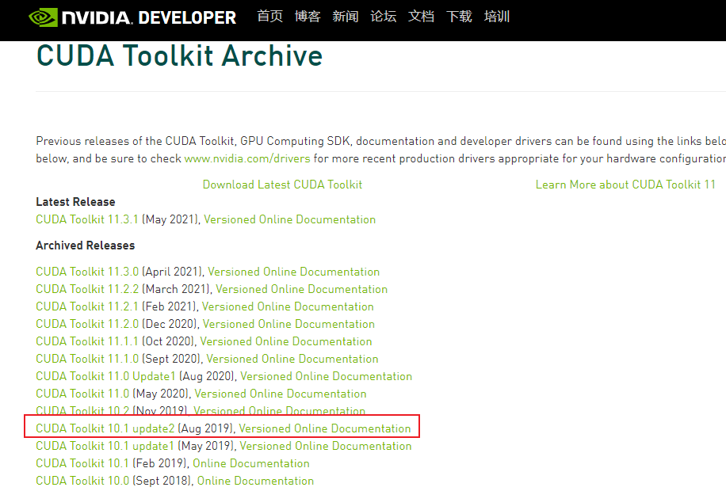Open documentation for CUDA Toolkit 11.2.0
Viewport: 726px width, 491px height.
coord(289,324)
